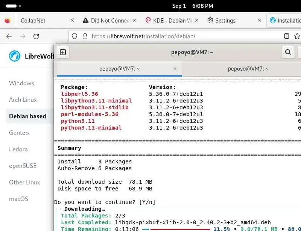The width and height of the screenshot is (301, 231).
Task: Select the second pepoyo@VM7 terminal tab
Action: coord(242,69)
